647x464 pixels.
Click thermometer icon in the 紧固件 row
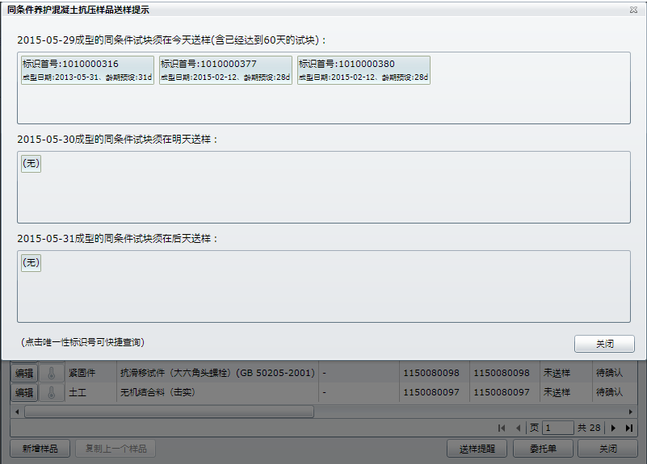click(x=51, y=373)
